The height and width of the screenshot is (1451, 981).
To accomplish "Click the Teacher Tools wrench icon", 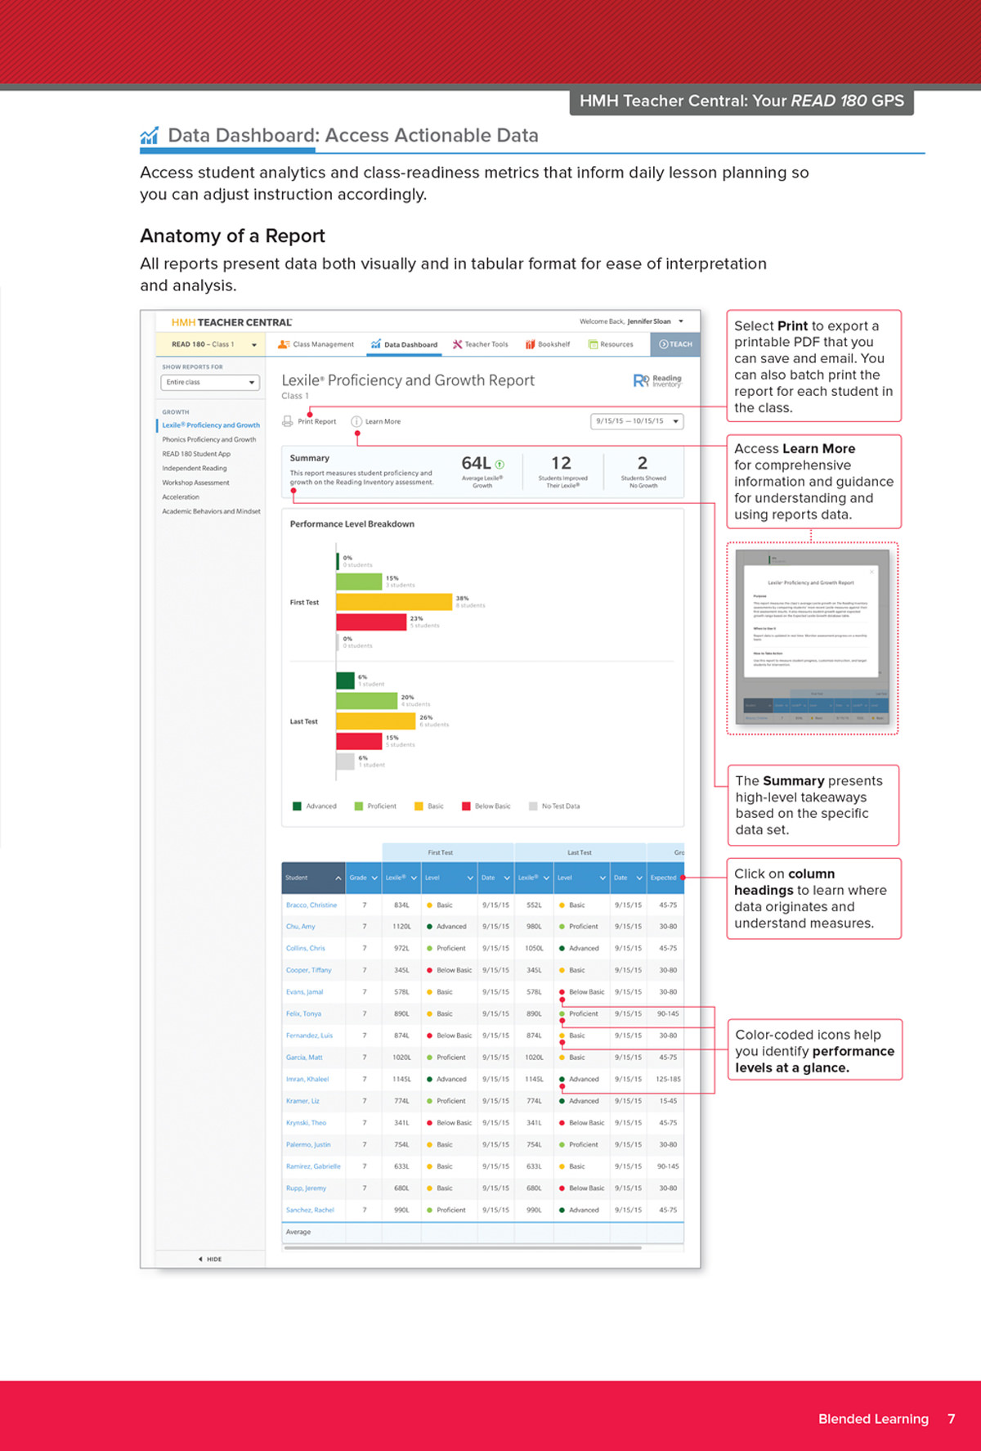I will 457,344.
